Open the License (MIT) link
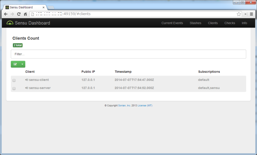Image resolution: width=257 pixels, height=155 pixels. tap(145, 106)
